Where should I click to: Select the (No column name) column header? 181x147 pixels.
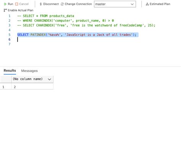coord(32,79)
